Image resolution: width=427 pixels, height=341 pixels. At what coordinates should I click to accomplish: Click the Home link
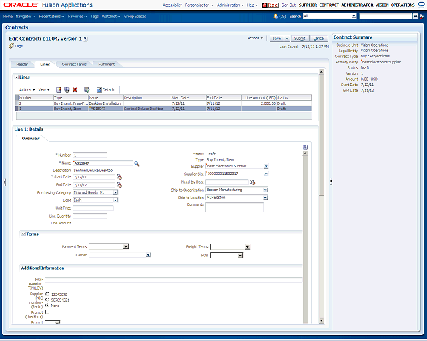8,16
